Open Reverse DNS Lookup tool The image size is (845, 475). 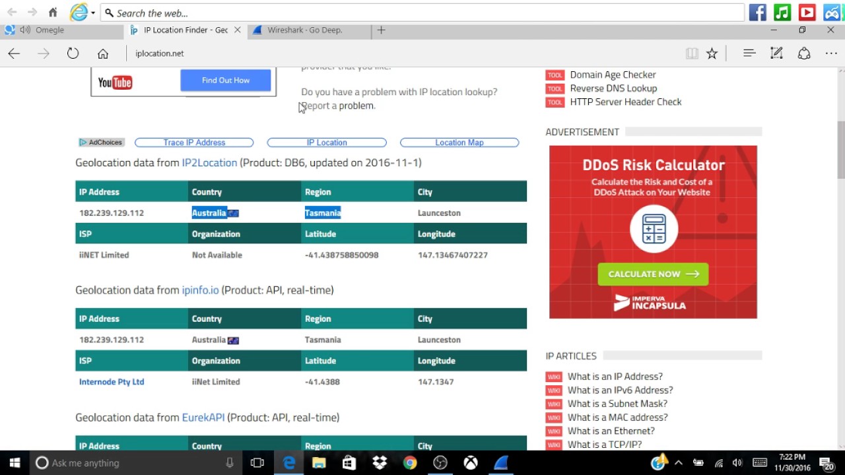[613, 88]
